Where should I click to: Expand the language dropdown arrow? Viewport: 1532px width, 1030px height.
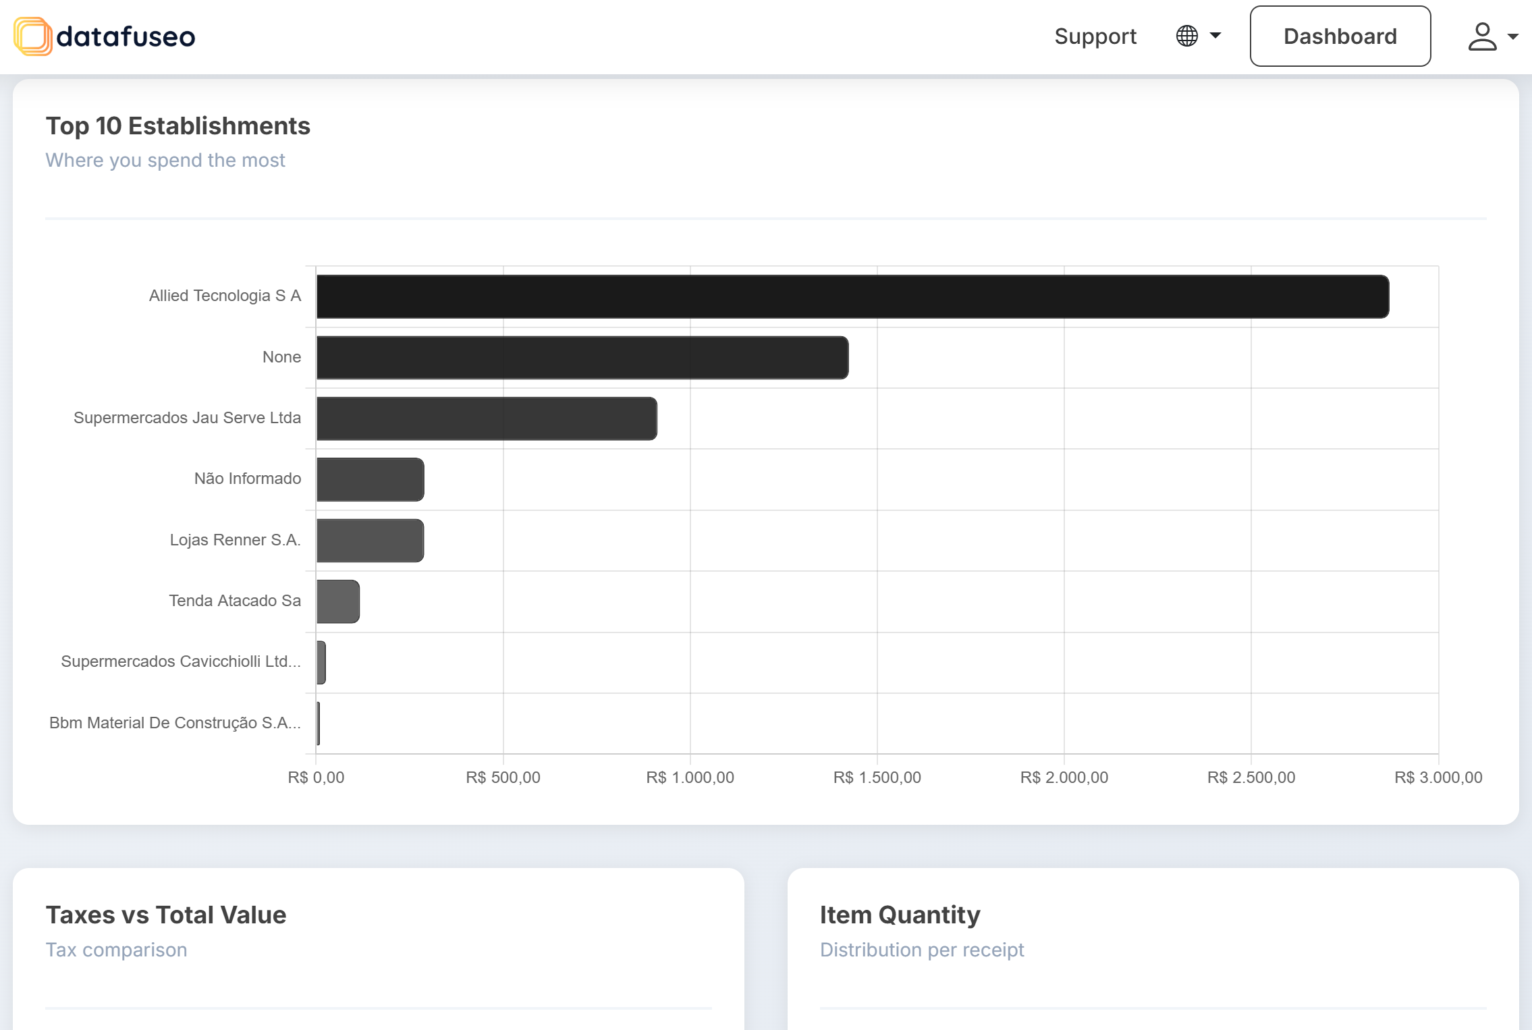coord(1215,36)
